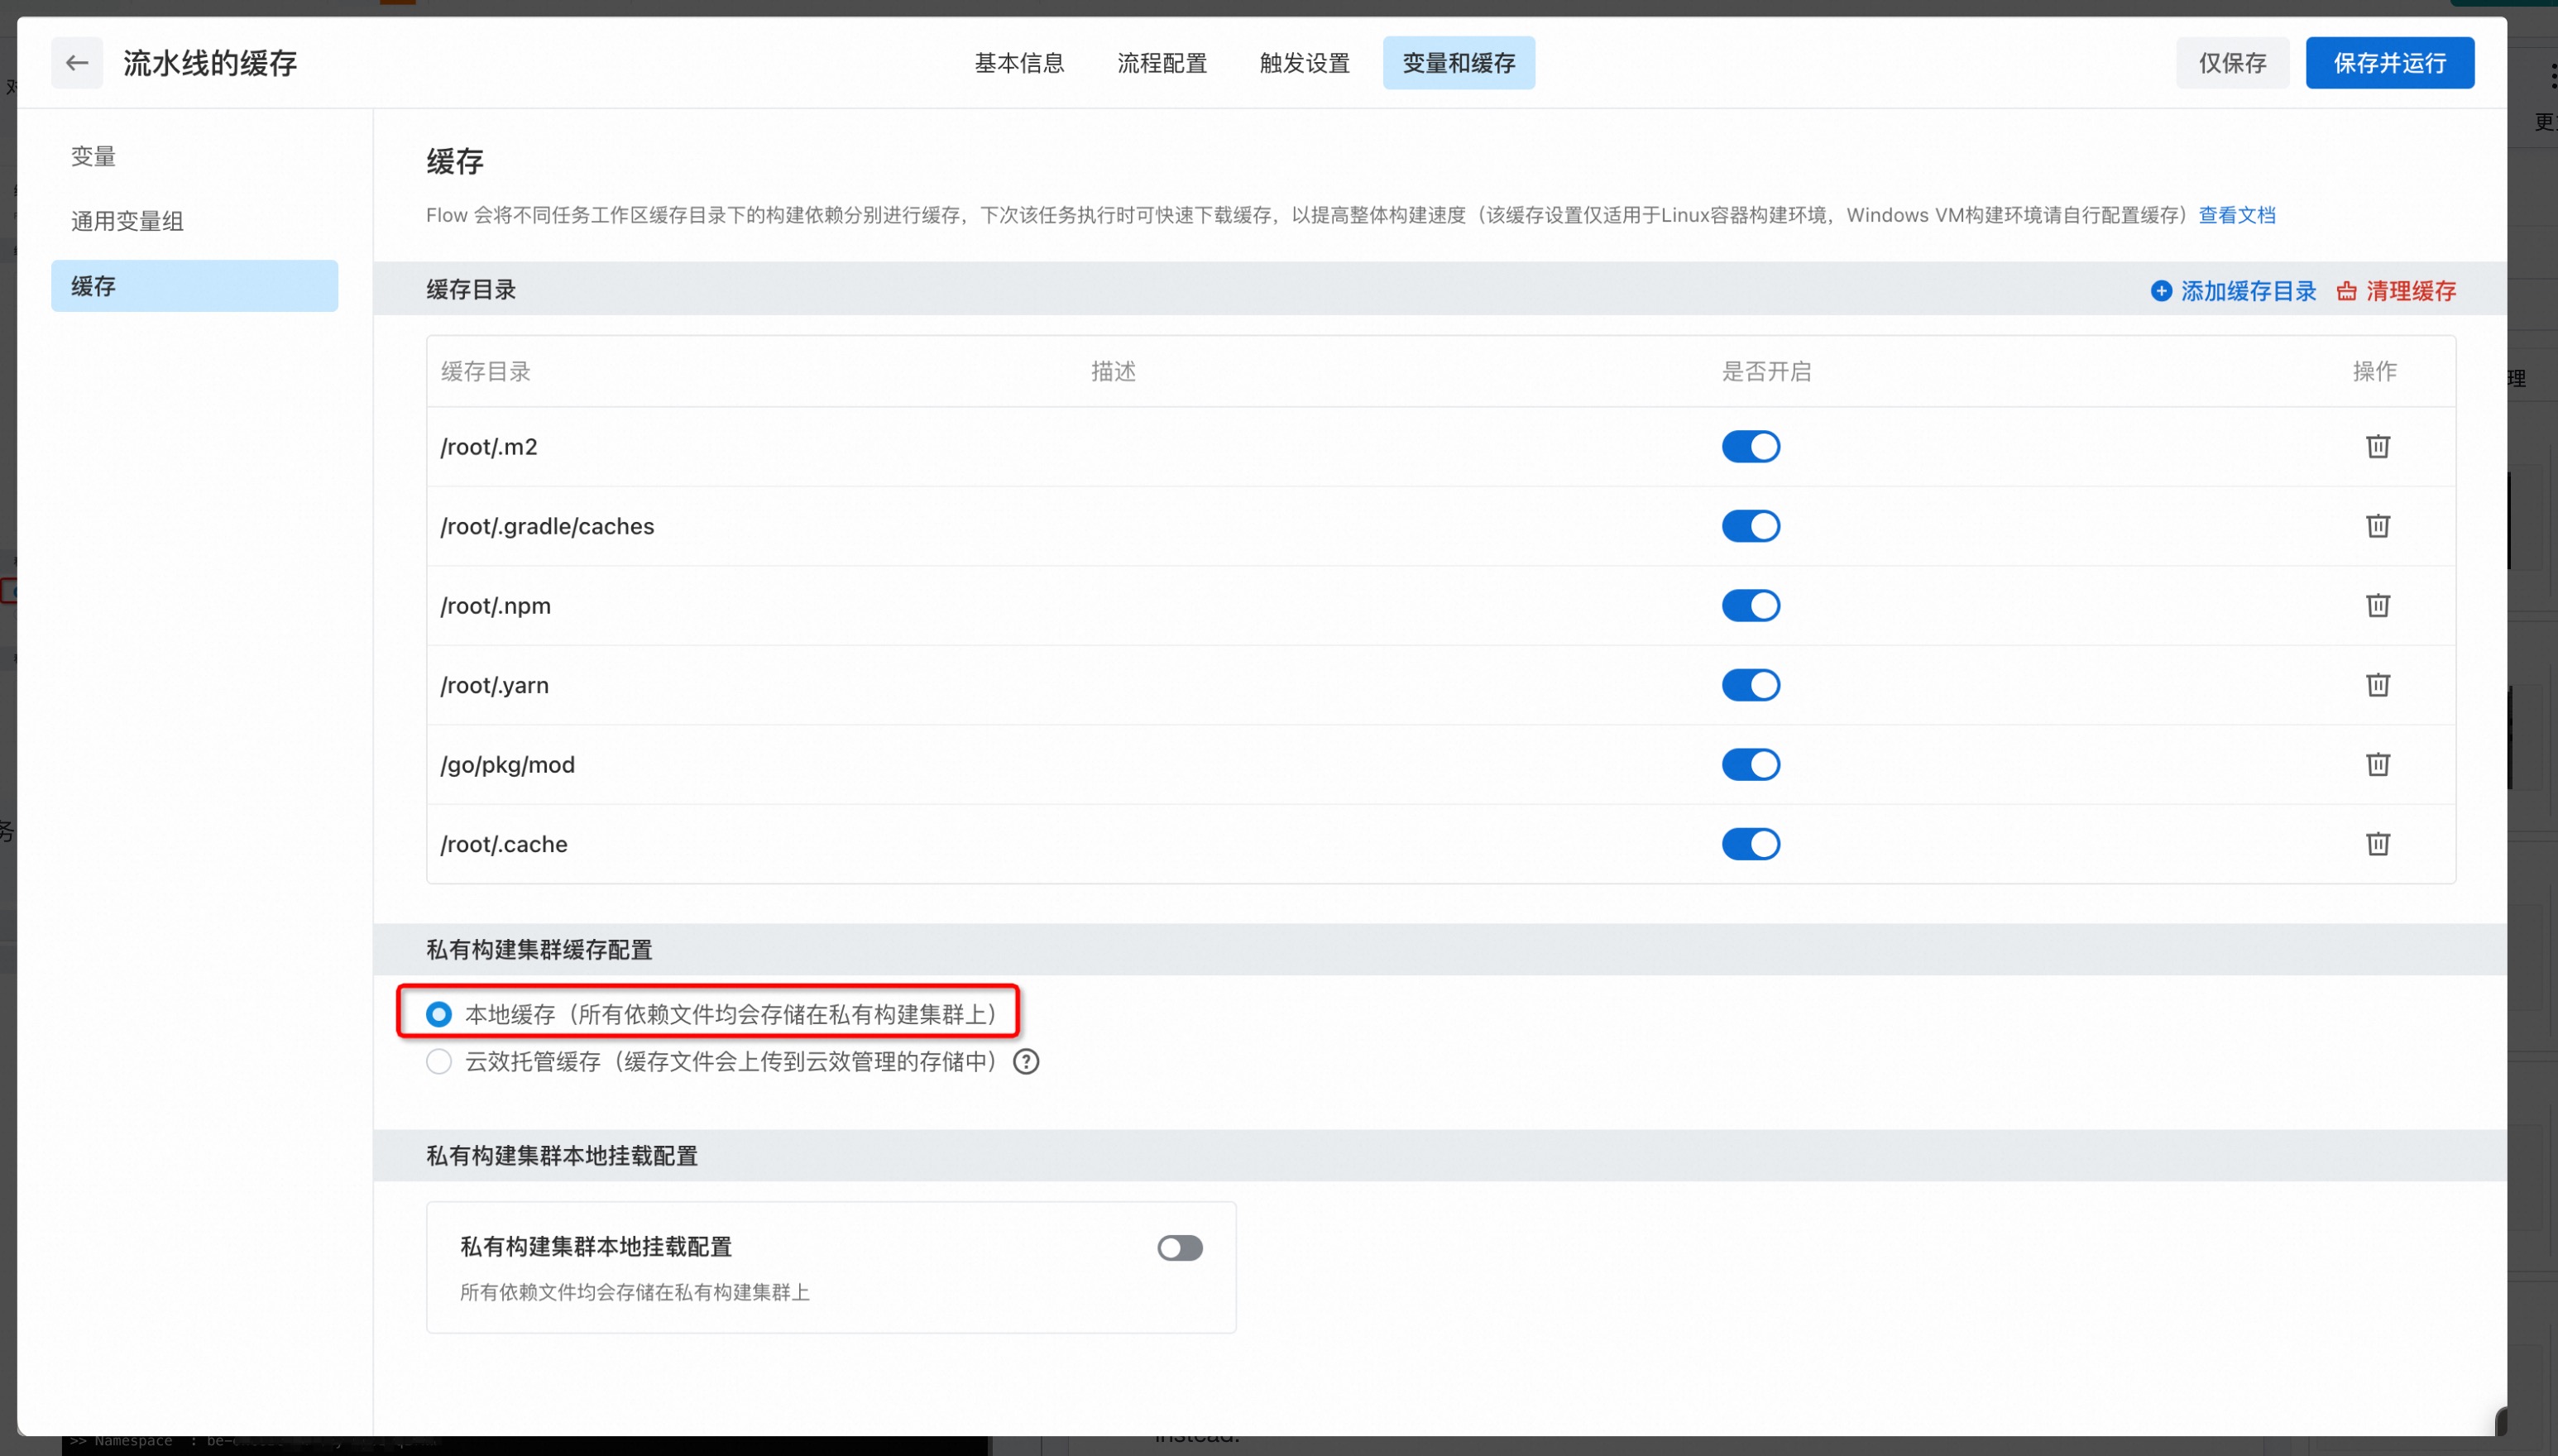Click /root/.gradle/caches path text

click(547, 526)
